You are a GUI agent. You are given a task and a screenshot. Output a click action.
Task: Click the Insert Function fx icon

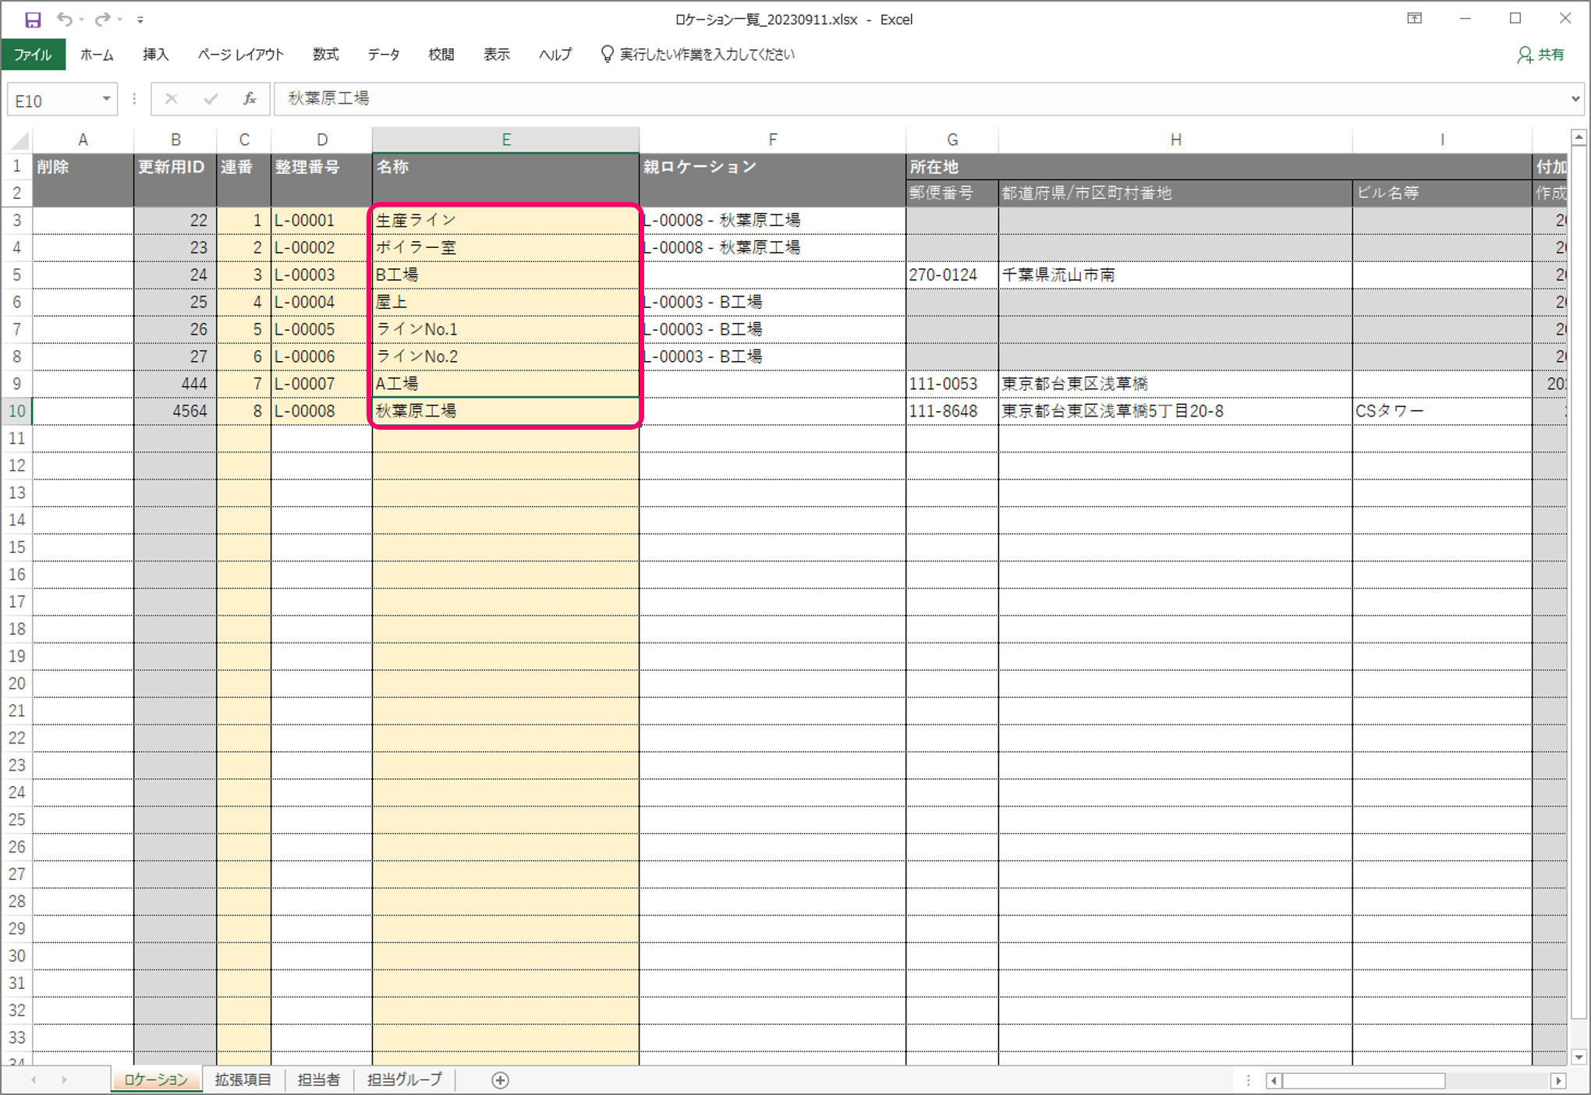pyautogui.click(x=250, y=99)
